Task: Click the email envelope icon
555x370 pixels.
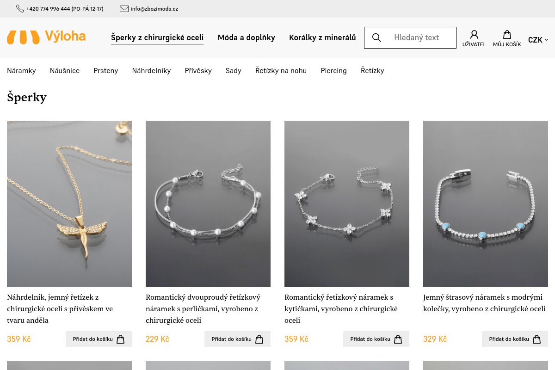Action: [x=124, y=9]
